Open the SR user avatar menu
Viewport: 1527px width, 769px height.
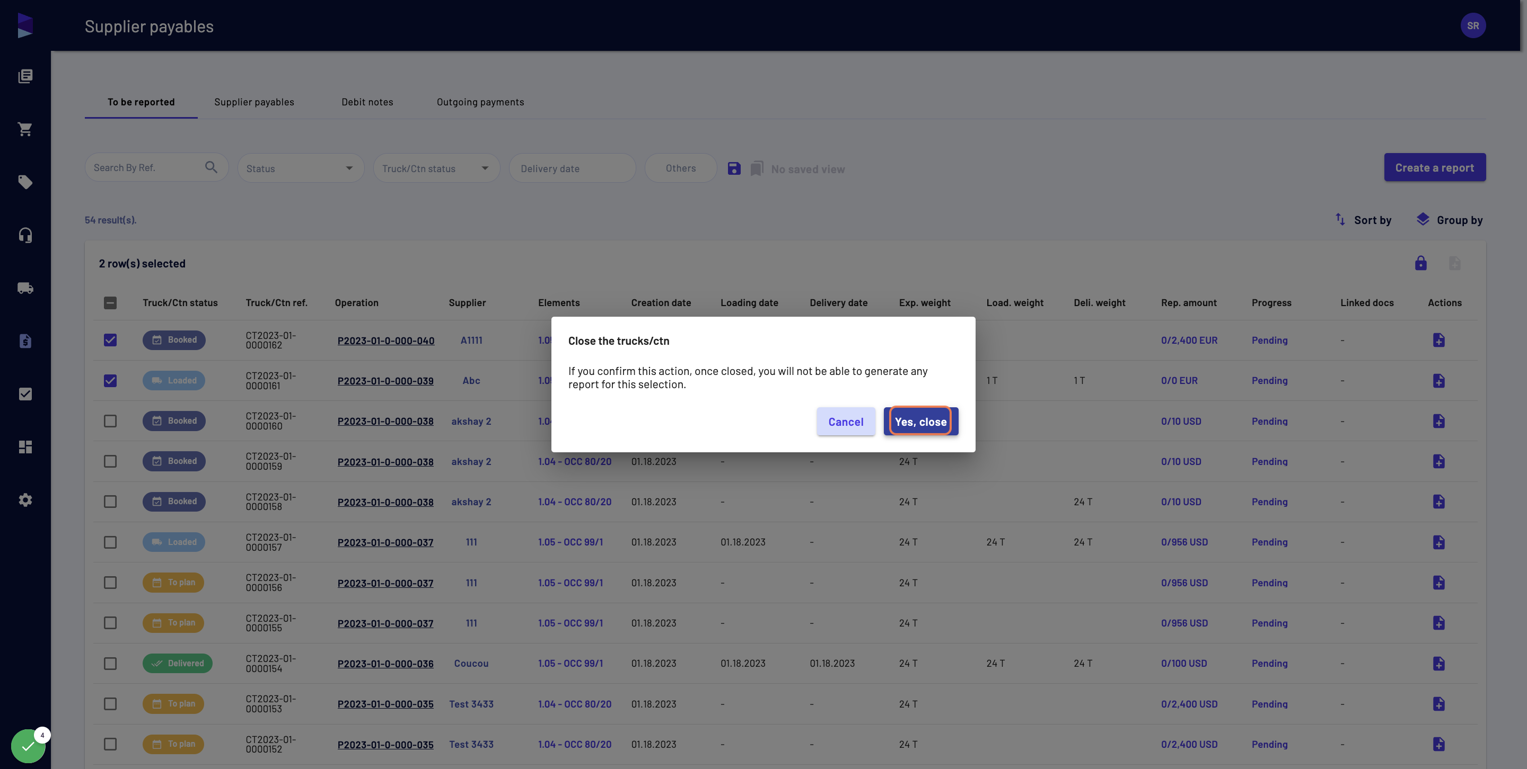coord(1473,25)
